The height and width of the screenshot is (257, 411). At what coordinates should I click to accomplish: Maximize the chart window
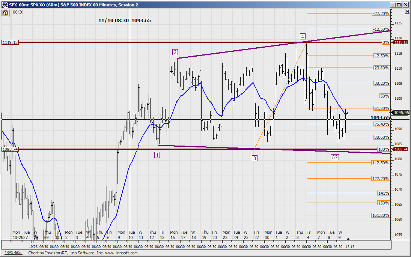click(399, 5)
